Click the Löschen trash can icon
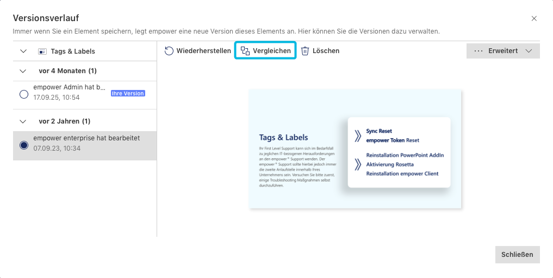Screen dimensions: 553x278 (305, 51)
